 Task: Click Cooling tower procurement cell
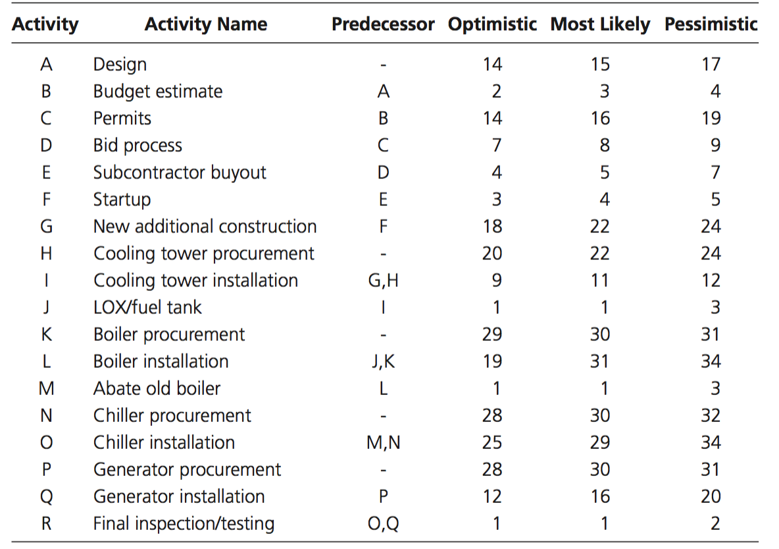click(204, 253)
